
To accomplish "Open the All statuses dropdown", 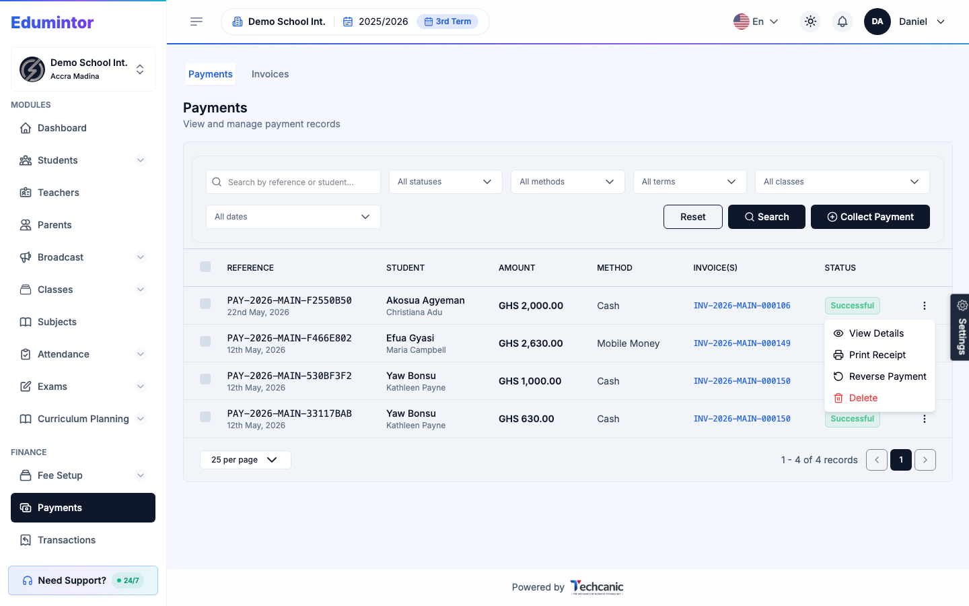I will [x=445, y=182].
